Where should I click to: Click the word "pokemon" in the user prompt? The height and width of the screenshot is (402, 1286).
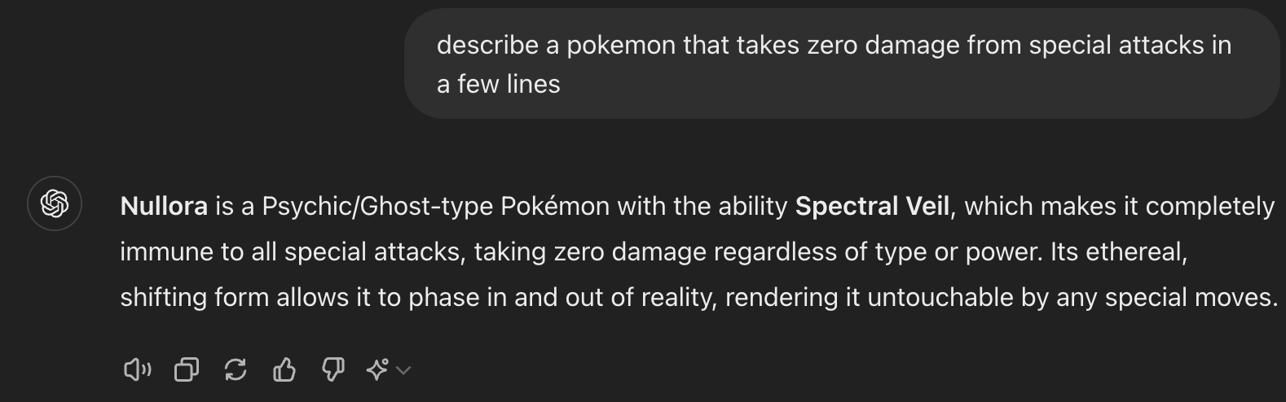[620, 46]
